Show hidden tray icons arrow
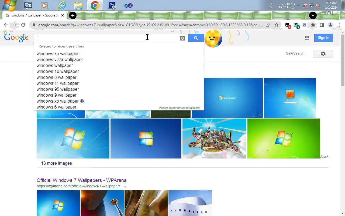The width and height of the screenshot is (345, 216). pyautogui.click(x=298, y=5)
